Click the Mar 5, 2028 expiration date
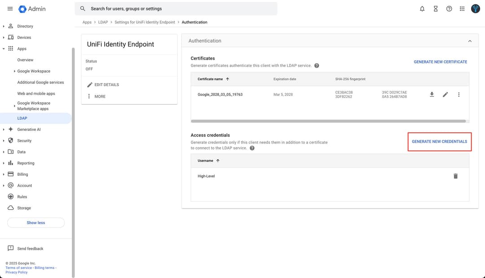This screenshot has width=485, height=278. tap(283, 95)
